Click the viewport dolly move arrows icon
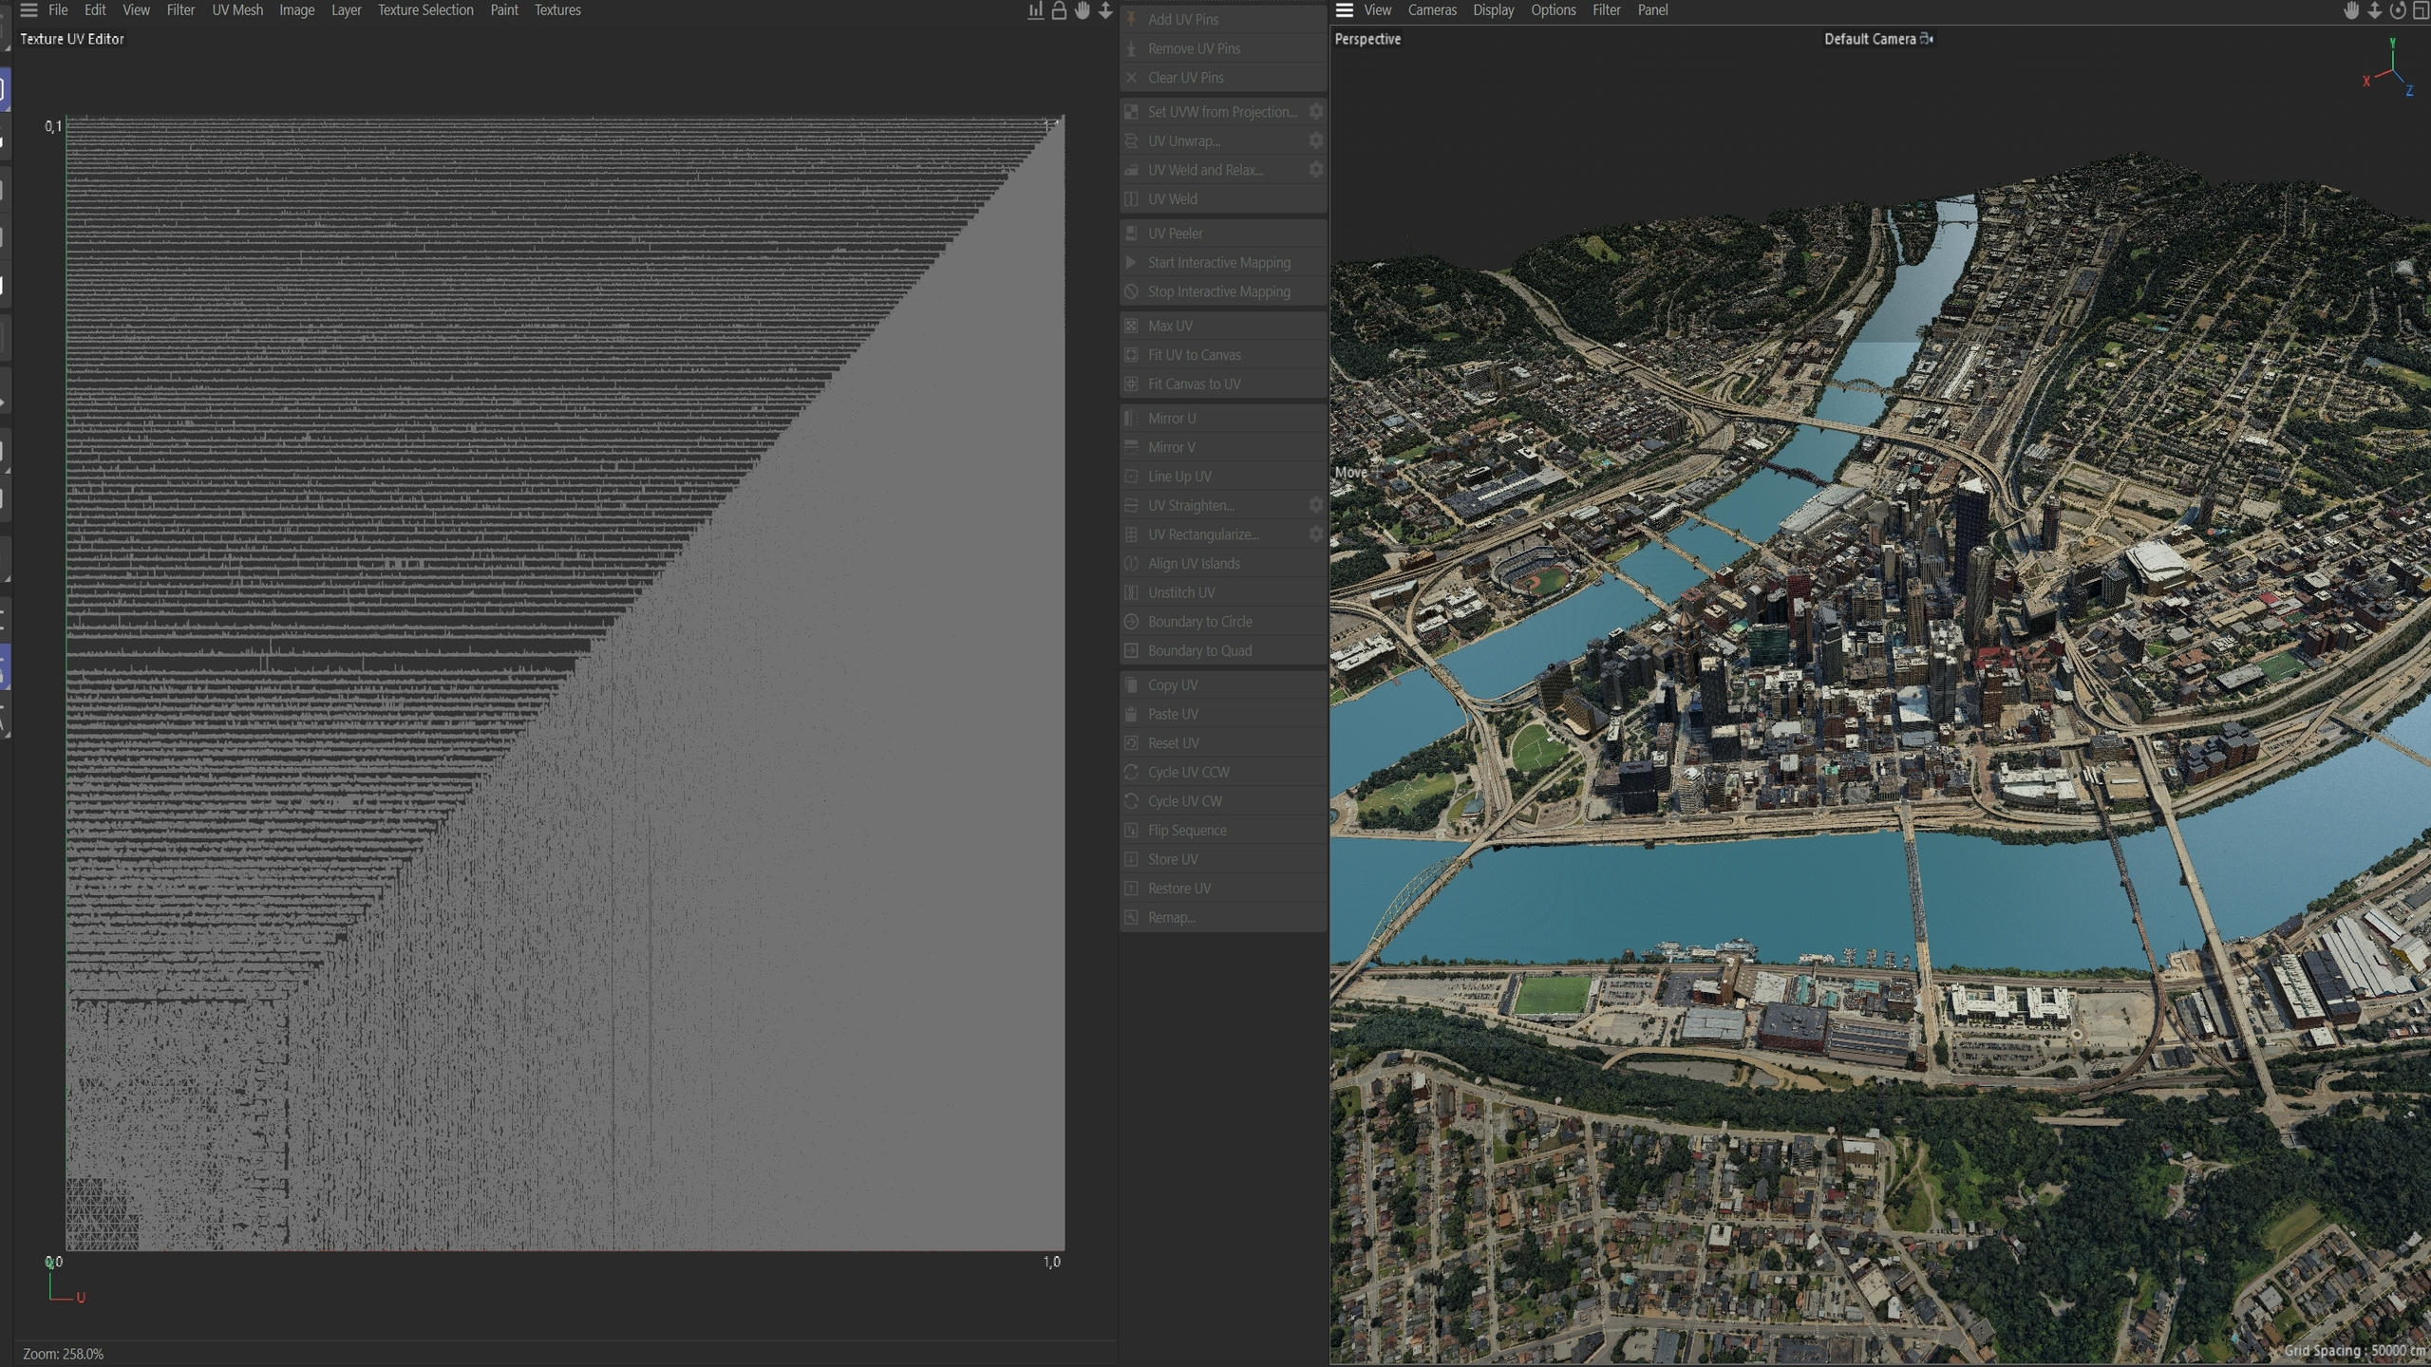The image size is (2431, 1367). coord(2374,10)
